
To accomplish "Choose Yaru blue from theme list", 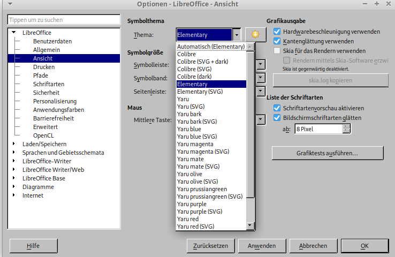I will [x=189, y=129].
